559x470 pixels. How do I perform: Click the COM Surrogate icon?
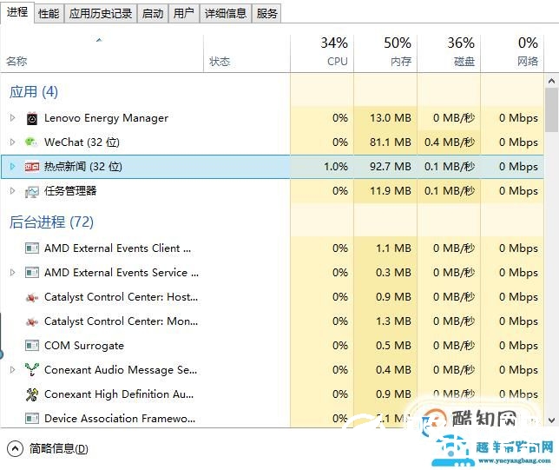point(32,346)
